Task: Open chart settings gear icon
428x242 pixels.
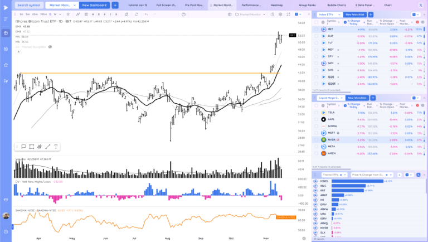Action: point(280,14)
